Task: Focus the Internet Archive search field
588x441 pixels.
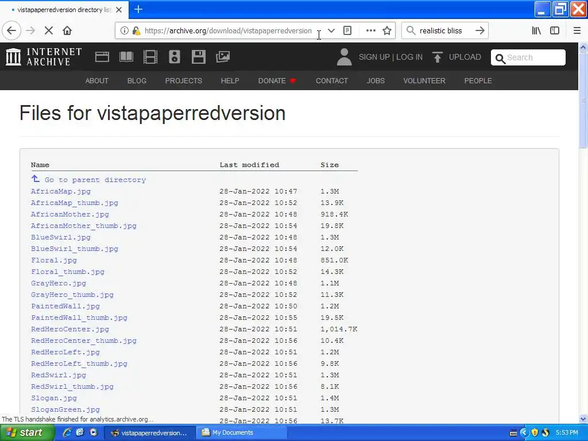Action: click(x=528, y=57)
